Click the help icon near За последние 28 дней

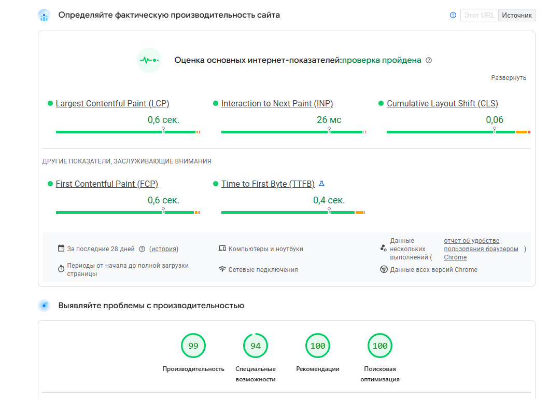click(x=142, y=249)
